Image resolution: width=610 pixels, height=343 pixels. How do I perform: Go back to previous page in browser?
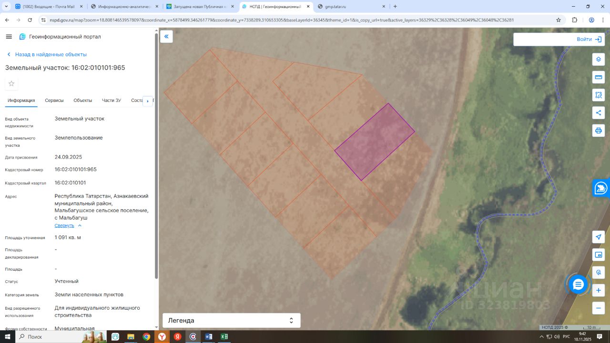point(7,20)
